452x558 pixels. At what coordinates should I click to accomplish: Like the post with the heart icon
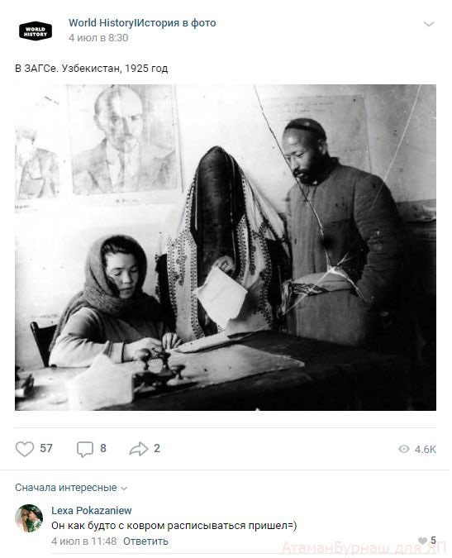(x=25, y=449)
